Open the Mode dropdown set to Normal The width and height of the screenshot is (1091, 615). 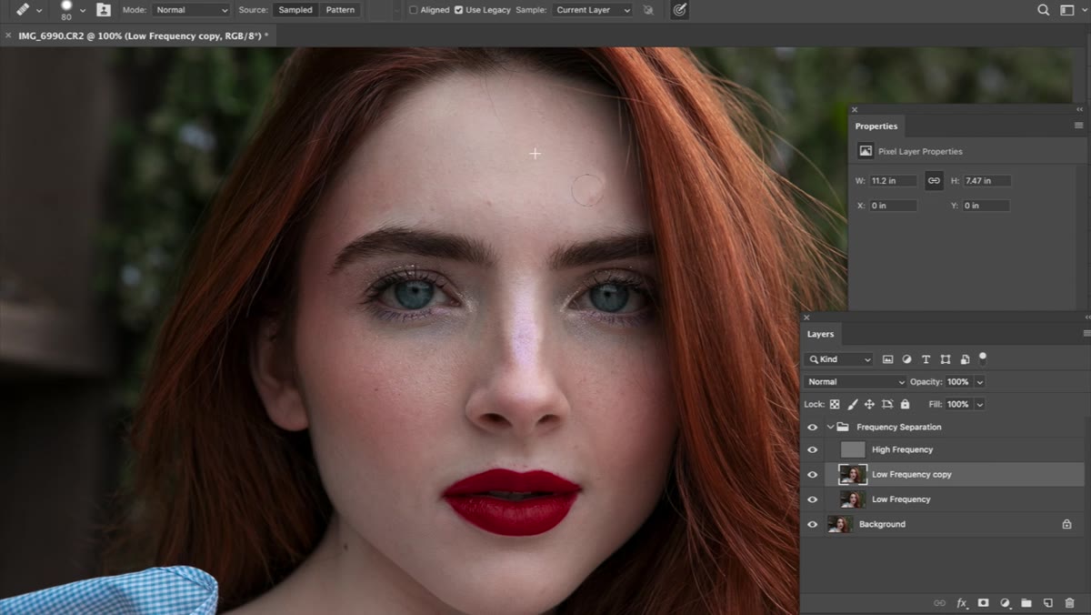(191, 10)
